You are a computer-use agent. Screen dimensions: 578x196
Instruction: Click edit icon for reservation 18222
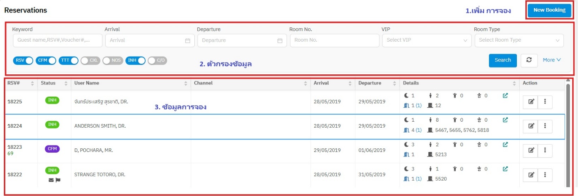tap(531, 175)
